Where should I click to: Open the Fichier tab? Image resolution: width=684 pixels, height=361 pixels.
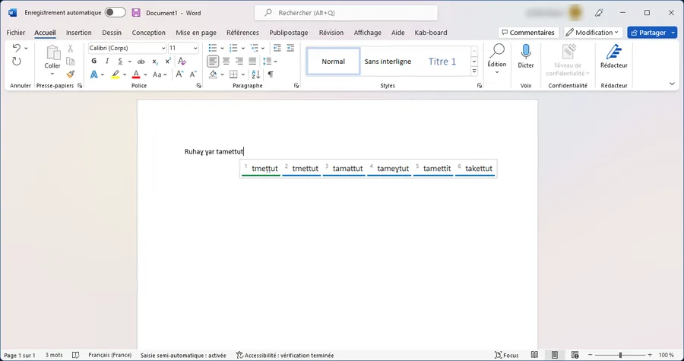pyautogui.click(x=16, y=32)
